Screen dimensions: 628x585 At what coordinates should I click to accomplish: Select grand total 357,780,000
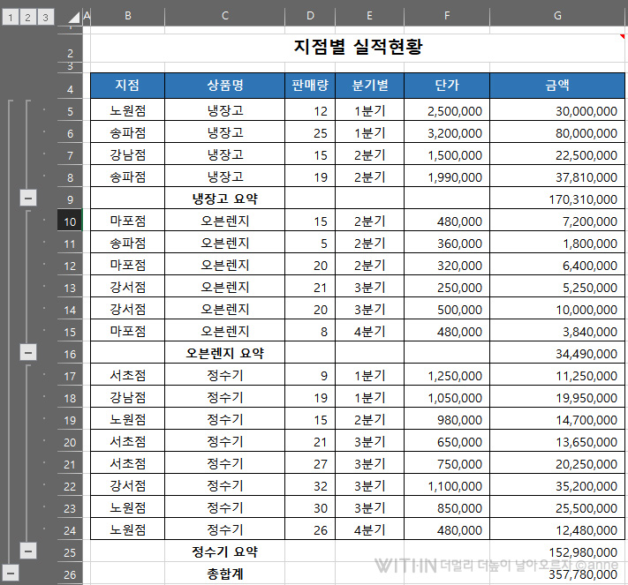click(557, 574)
